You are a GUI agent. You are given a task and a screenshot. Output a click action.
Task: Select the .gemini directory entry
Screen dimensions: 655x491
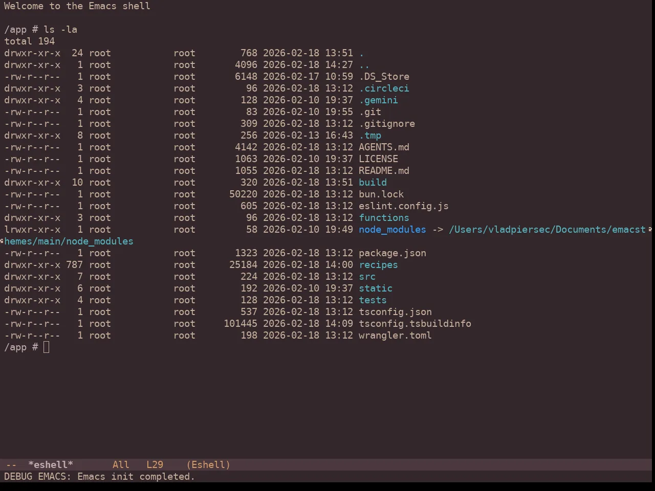click(x=378, y=100)
